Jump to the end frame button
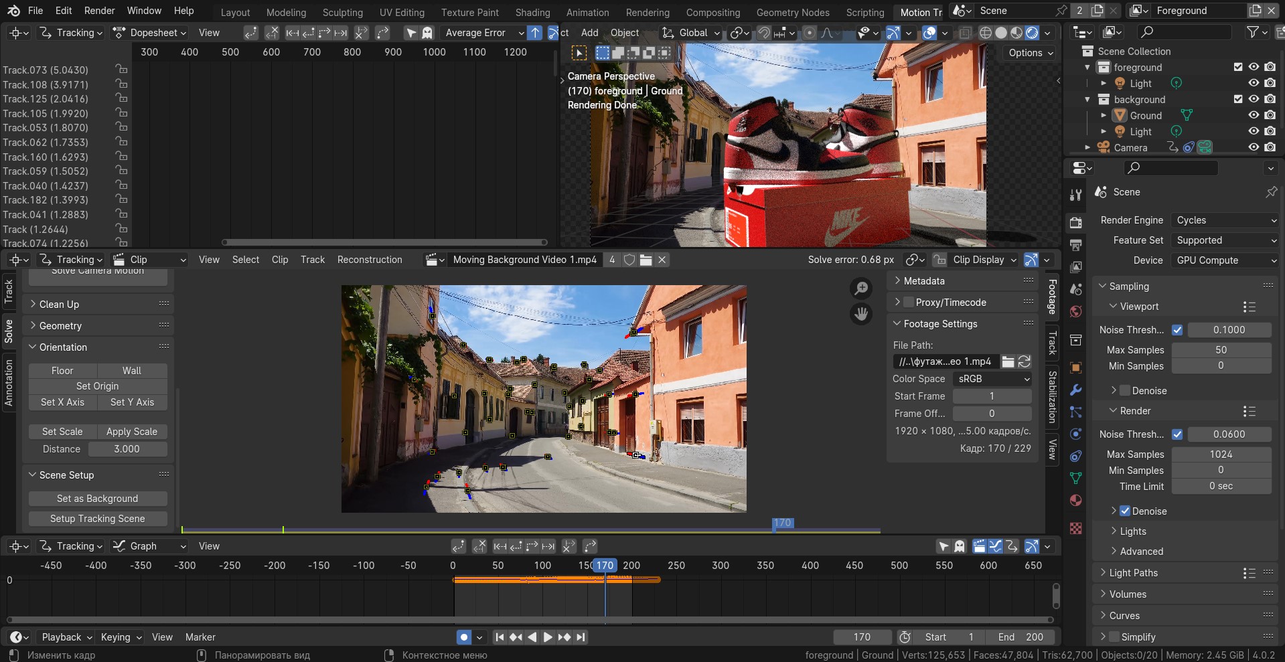The width and height of the screenshot is (1285, 662). point(581,637)
